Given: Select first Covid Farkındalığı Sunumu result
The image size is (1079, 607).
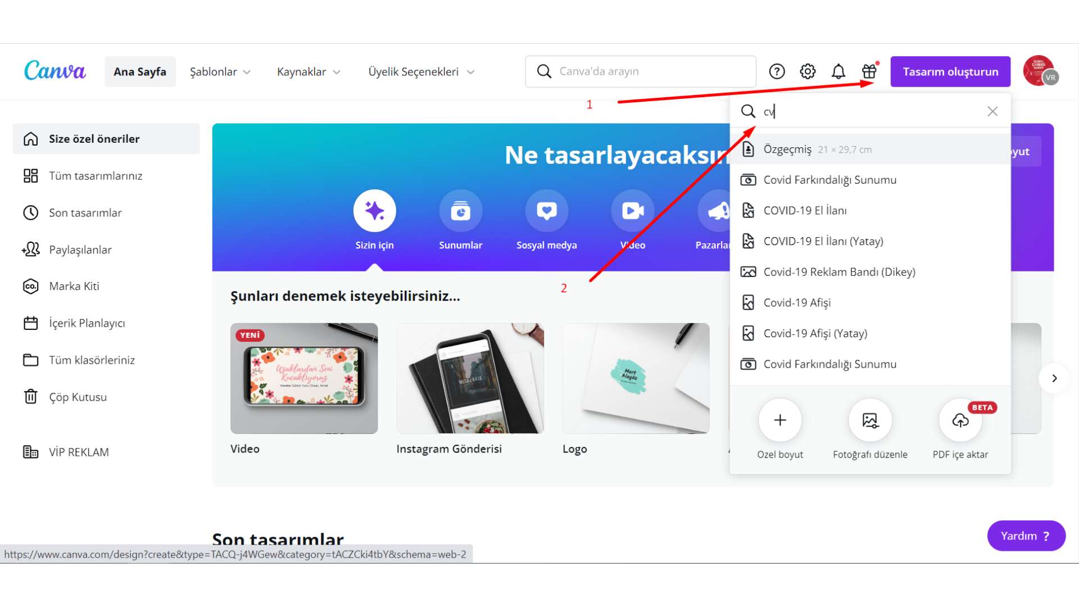Looking at the screenshot, I should (870, 180).
